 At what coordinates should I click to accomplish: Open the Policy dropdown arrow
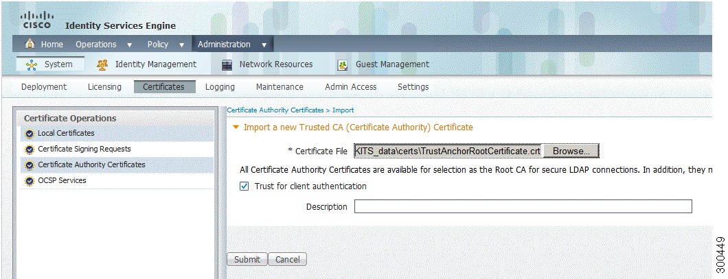click(181, 45)
